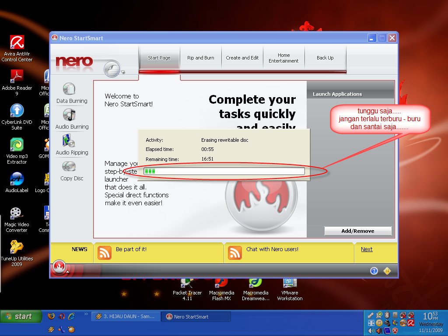Click the Windows start button

click(21, 316)
